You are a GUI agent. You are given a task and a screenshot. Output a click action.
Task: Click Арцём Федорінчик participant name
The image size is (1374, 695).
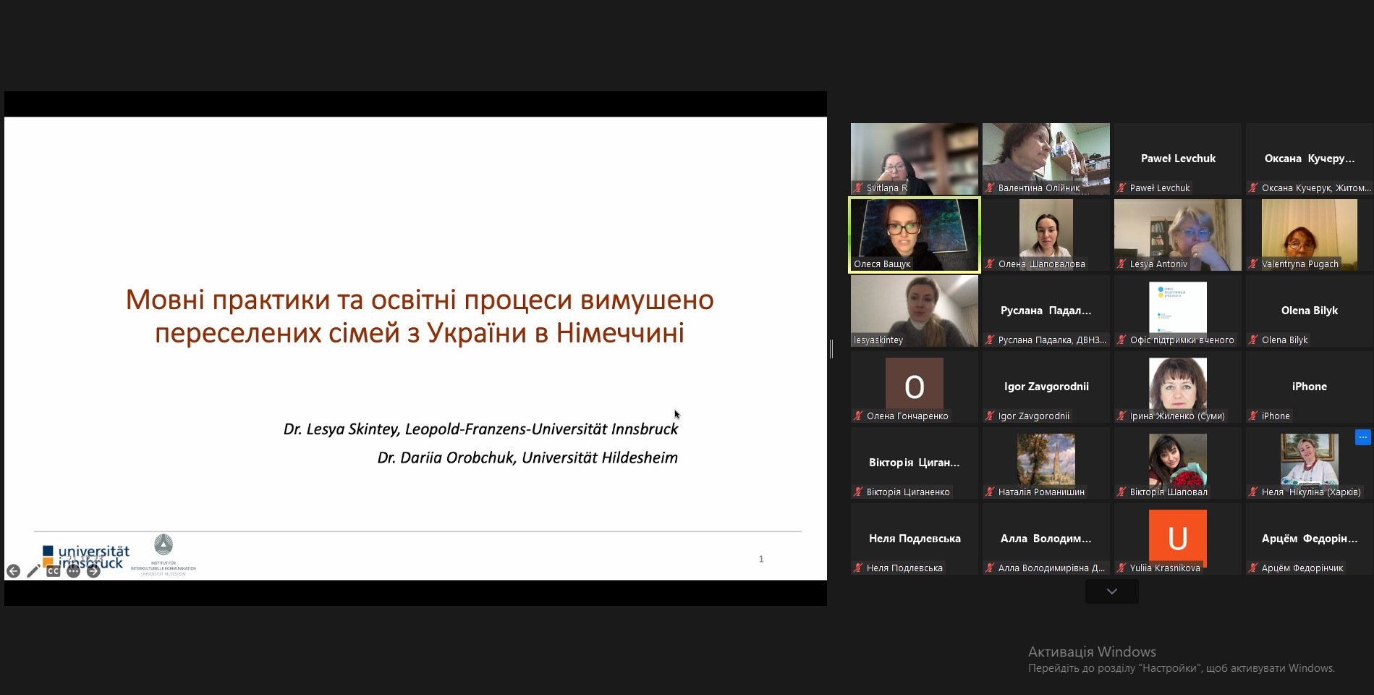coord(1302,568)
